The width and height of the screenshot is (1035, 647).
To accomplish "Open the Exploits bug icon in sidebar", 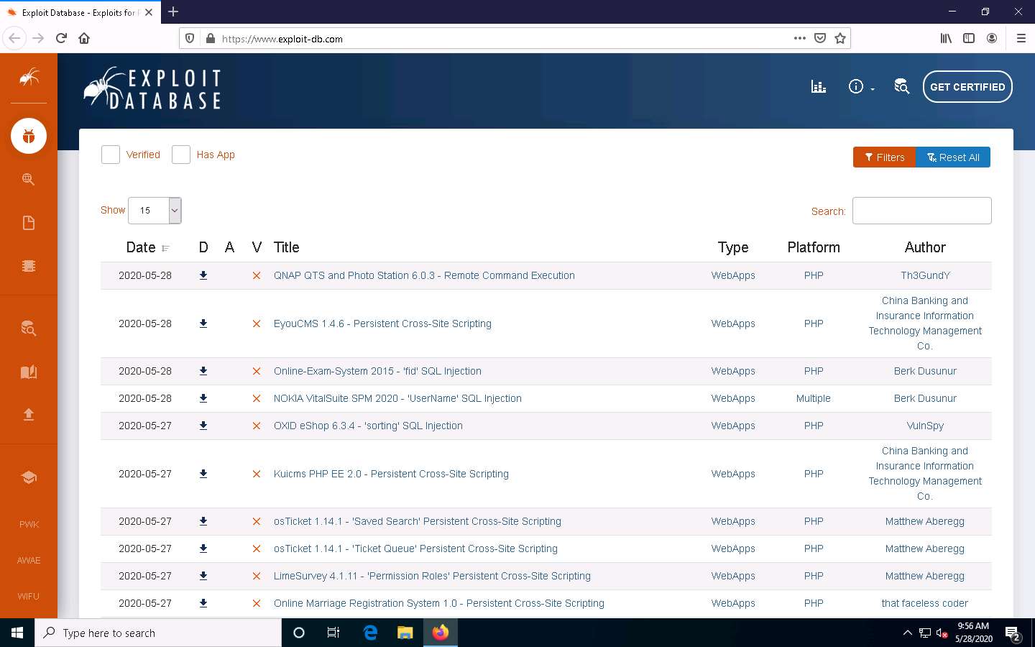I will (29, 136).
